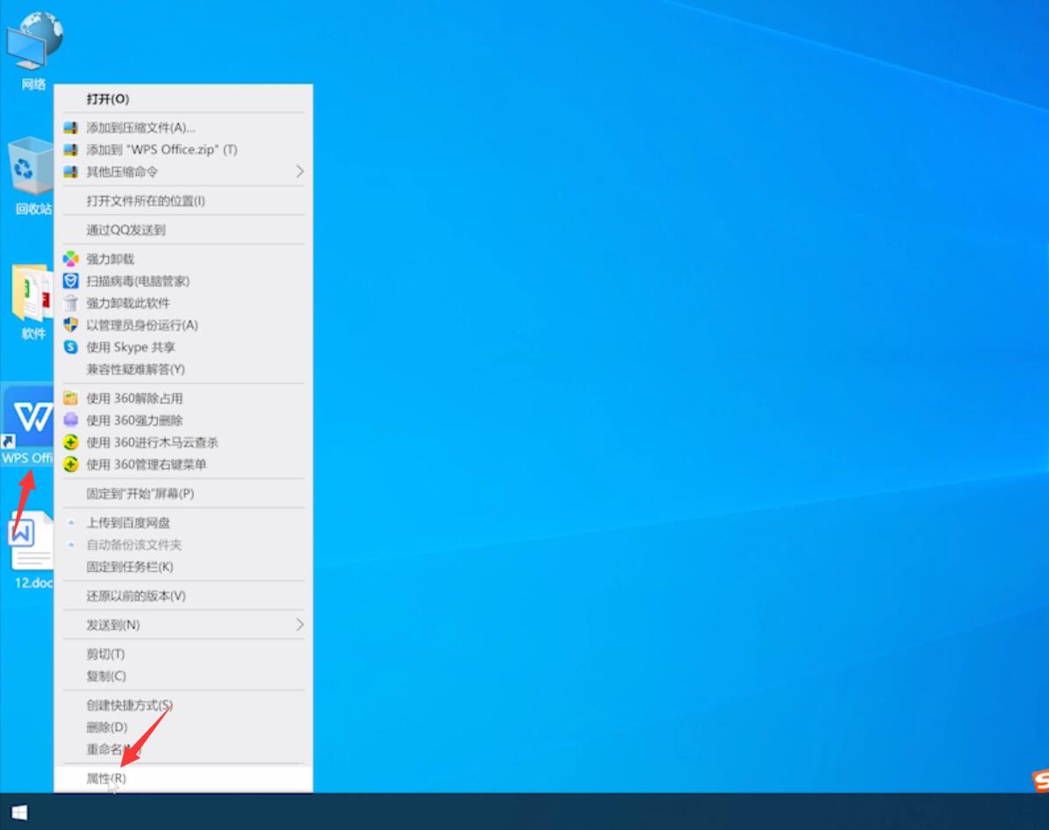Run as administrator 以管理员身份运行(A)
The height and width of the screenshot is (830, 1049).
coord(183,325)
